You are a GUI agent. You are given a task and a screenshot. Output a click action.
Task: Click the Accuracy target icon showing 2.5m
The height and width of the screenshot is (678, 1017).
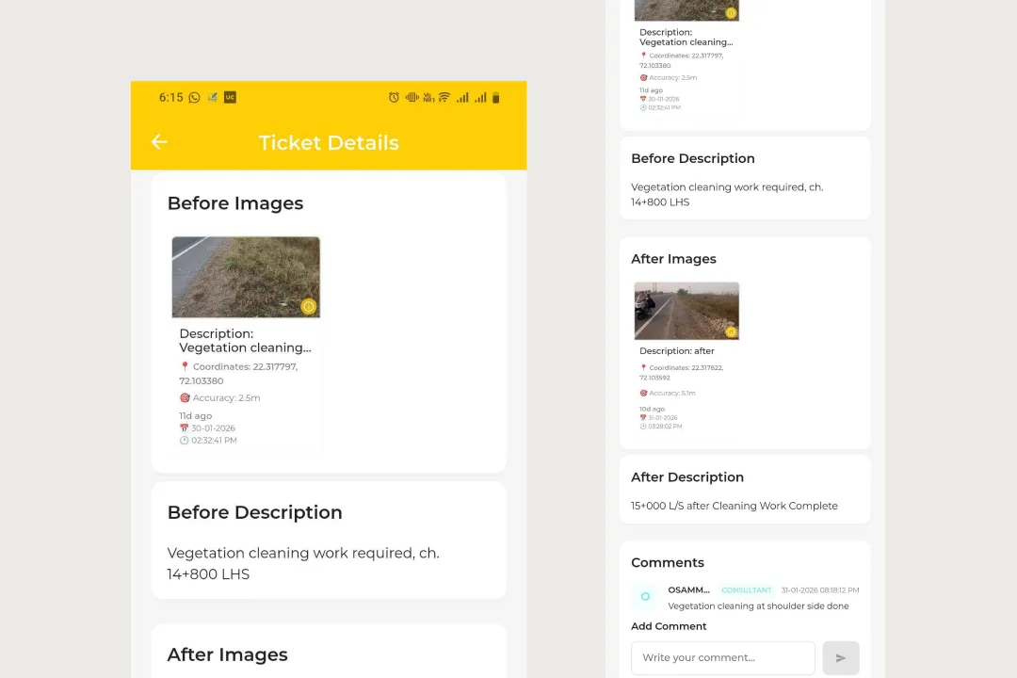(185, 397)
